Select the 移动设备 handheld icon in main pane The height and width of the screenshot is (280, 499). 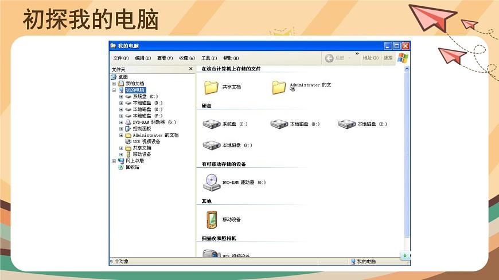[x=212, y=220]
